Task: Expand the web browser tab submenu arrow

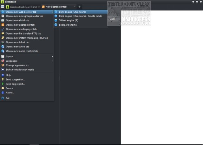Action: point(52,12)
